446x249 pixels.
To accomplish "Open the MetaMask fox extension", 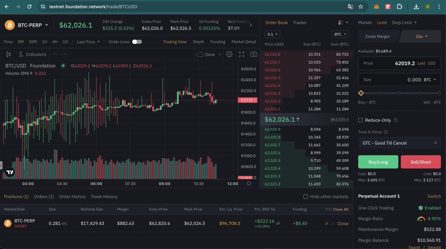I will click(x=376, y=7).
